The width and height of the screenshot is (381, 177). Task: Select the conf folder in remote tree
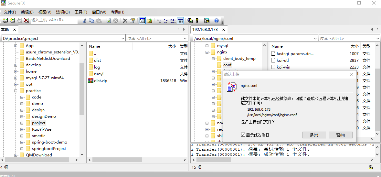228,65
